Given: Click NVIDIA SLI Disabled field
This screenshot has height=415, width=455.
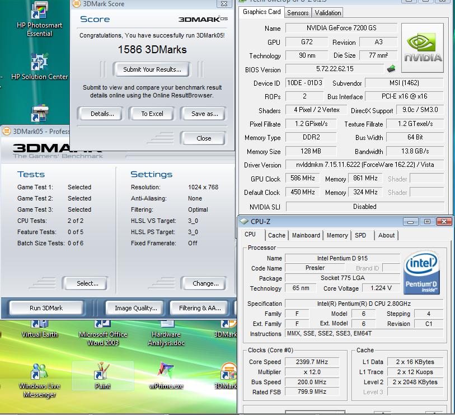Looking at the screenshot, I should pyautogui.click(x=365, y=207).
